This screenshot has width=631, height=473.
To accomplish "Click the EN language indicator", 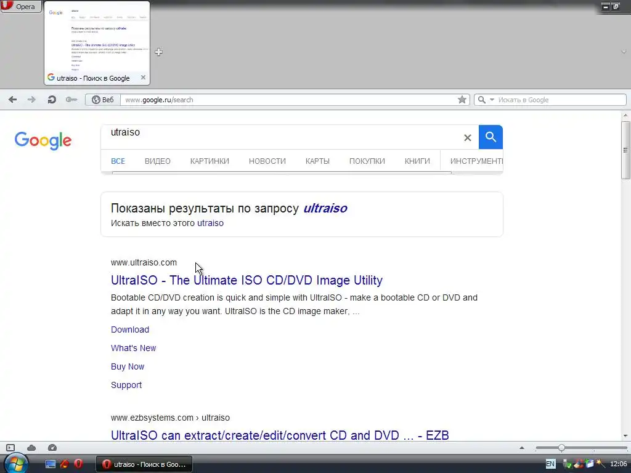I will tap(550, 464).
